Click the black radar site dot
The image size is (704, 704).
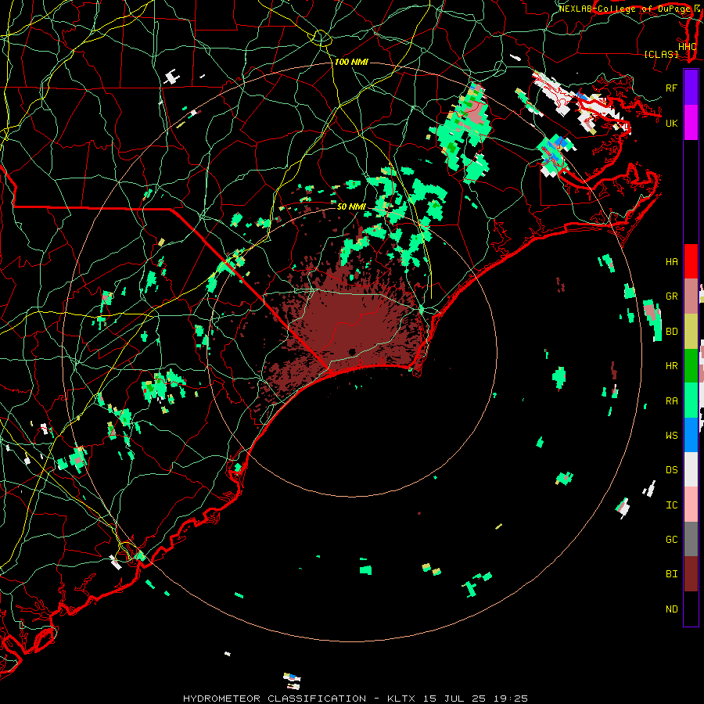(x=352, y=351)
